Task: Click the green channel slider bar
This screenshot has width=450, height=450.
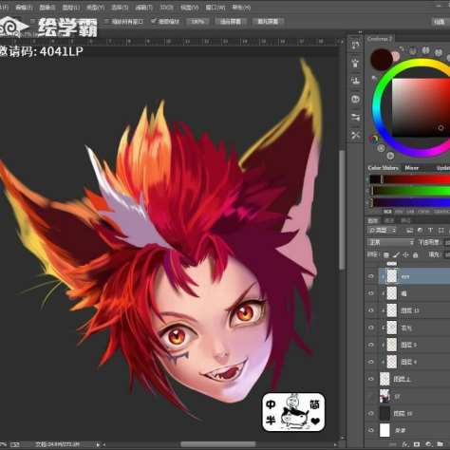Action: point(411,191)
